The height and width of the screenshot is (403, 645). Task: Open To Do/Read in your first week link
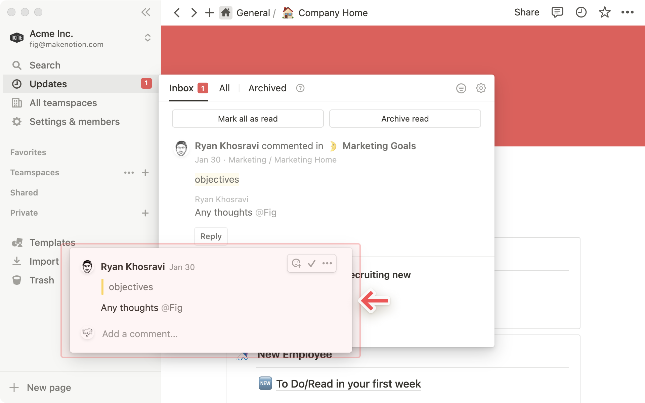pyautogui.click(x=348, y=384)
